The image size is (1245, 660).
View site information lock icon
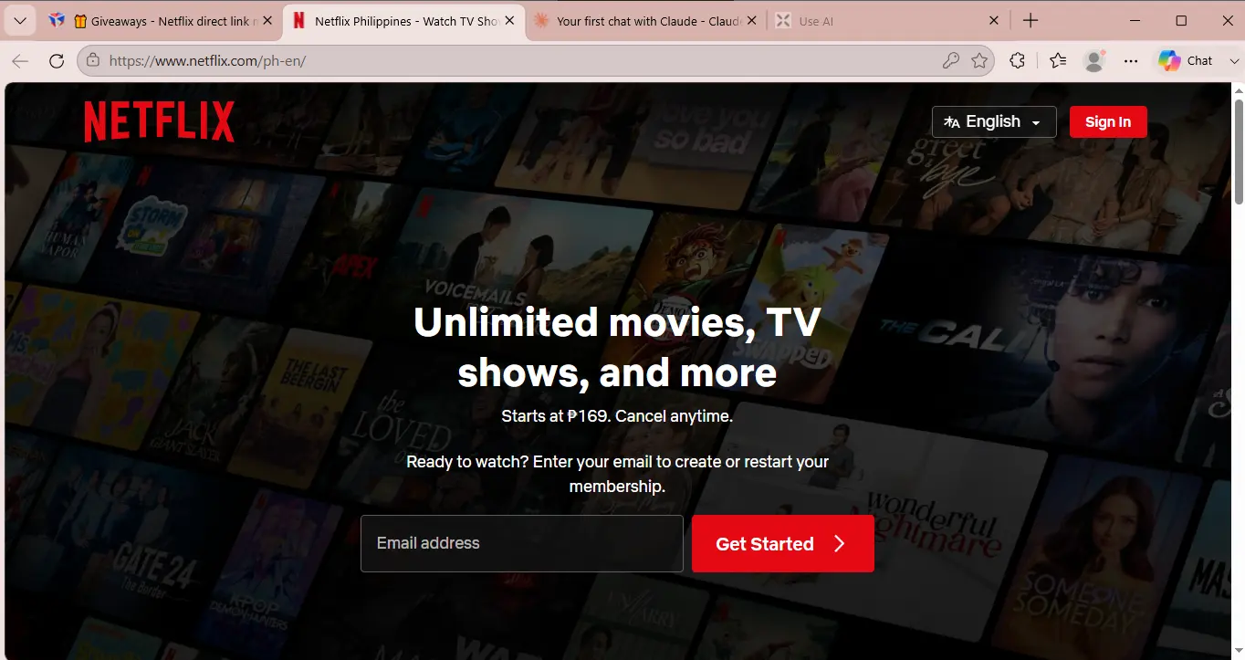tap(92, 61)
